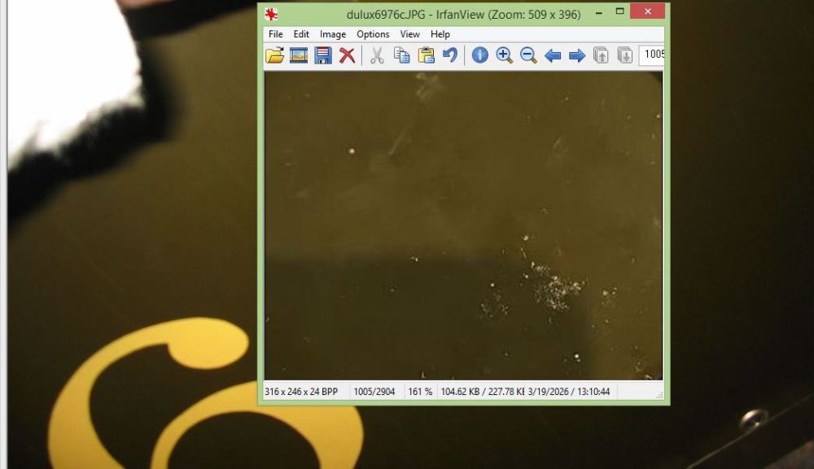Go to next image with the right arrow
Image resolution: width=814 pixels, height=469 pixels.
577,55
